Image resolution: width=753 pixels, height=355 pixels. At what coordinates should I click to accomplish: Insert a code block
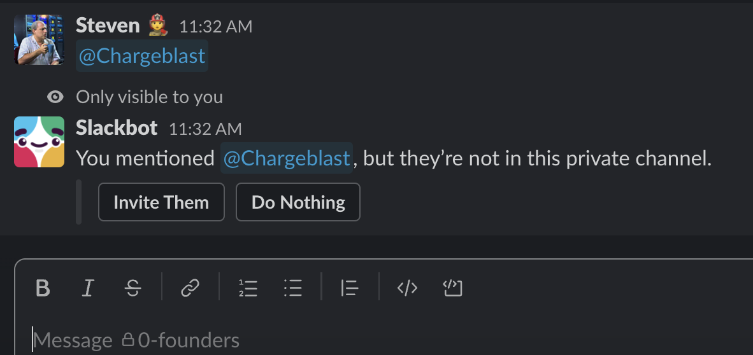(x=452, y=288)
